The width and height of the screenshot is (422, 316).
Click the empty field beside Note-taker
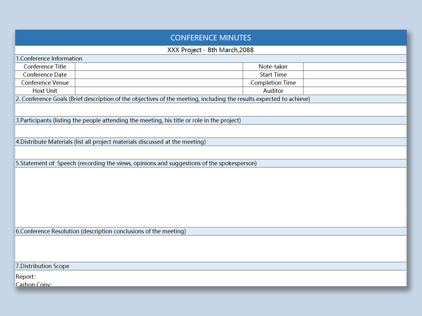pyautogui.click(x=355, y=67)
